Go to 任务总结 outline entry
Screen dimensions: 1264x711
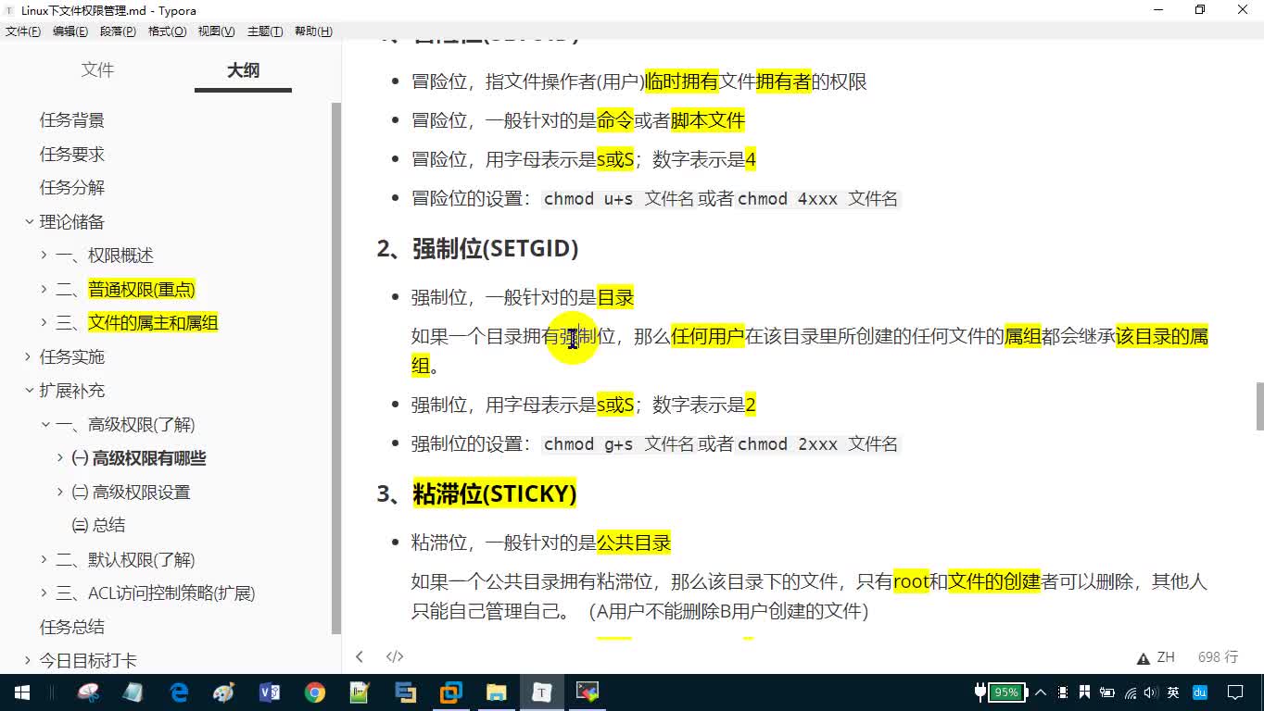71,627
